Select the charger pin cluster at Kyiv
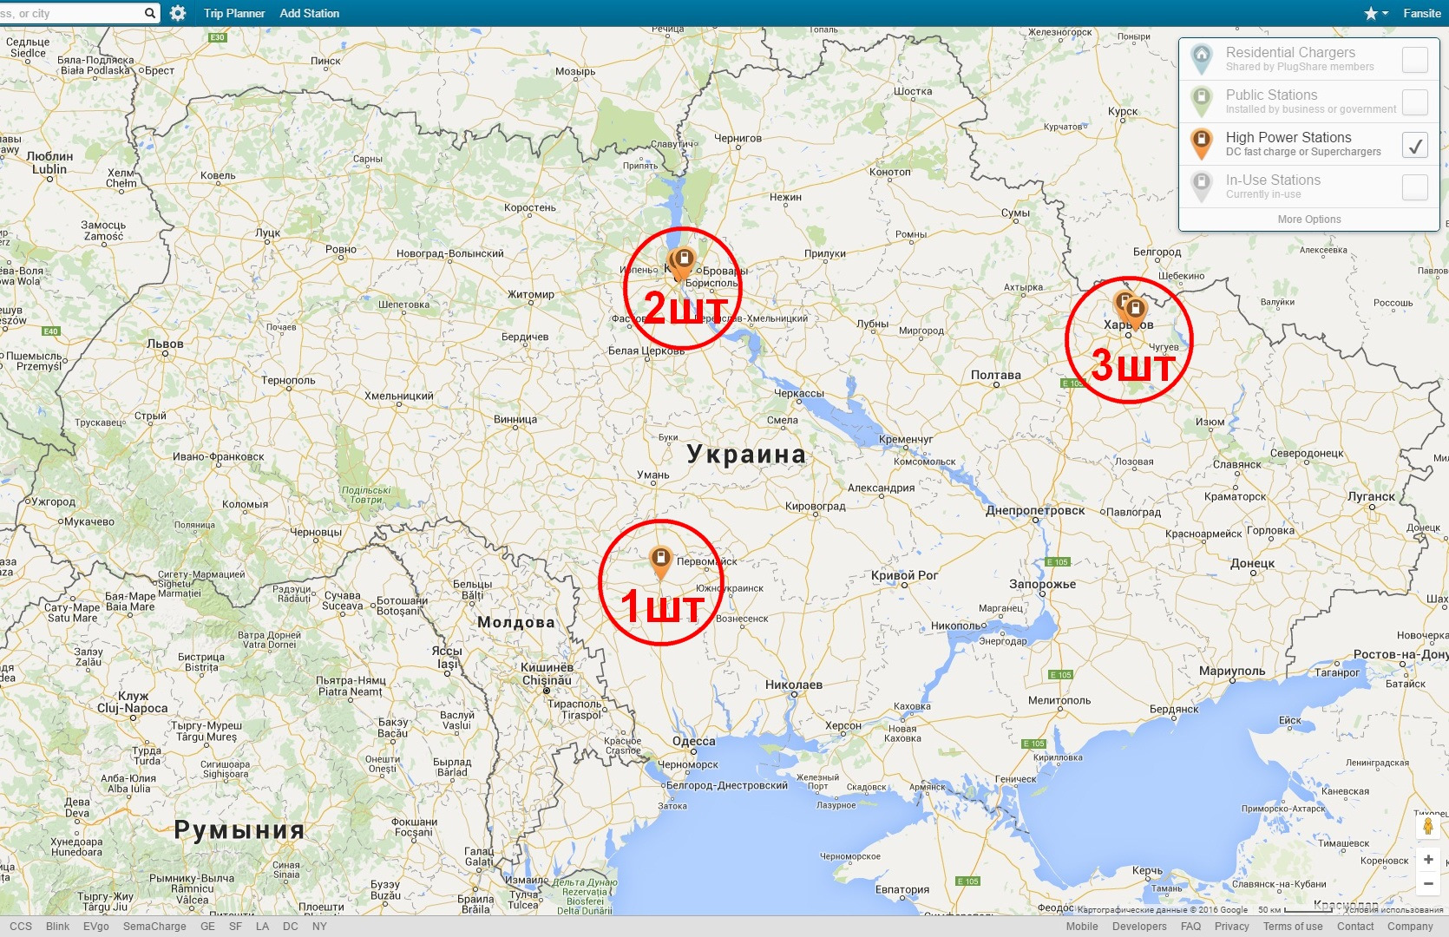 click(682, 265)
